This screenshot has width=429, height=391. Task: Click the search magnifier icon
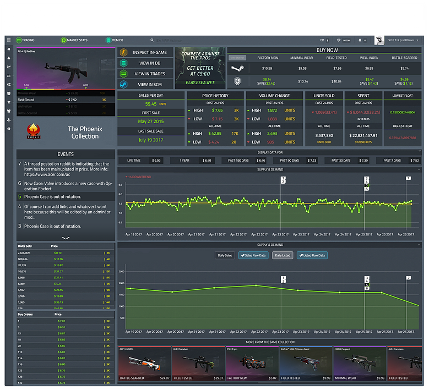(152, 40)
